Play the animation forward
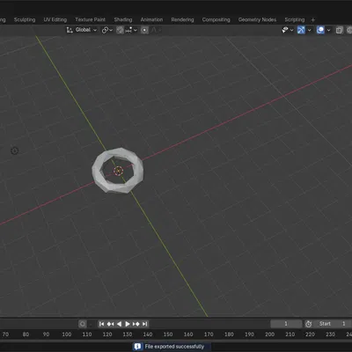The width and height of the screenshot is (352, 352). click(x=128, y=324)
